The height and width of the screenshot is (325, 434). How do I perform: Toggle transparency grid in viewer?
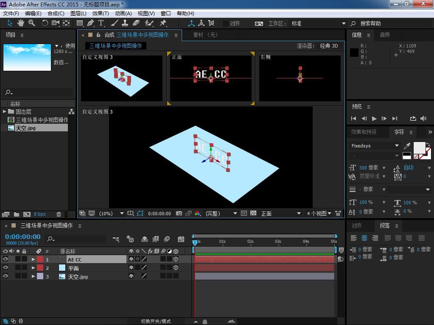(x=253, y=214)
